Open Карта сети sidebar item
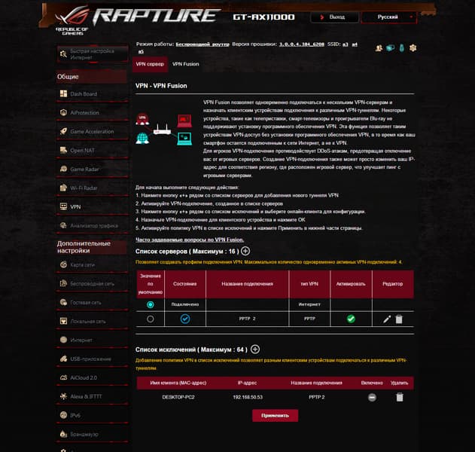The image size is (475, 452). [x=92, y=264]
